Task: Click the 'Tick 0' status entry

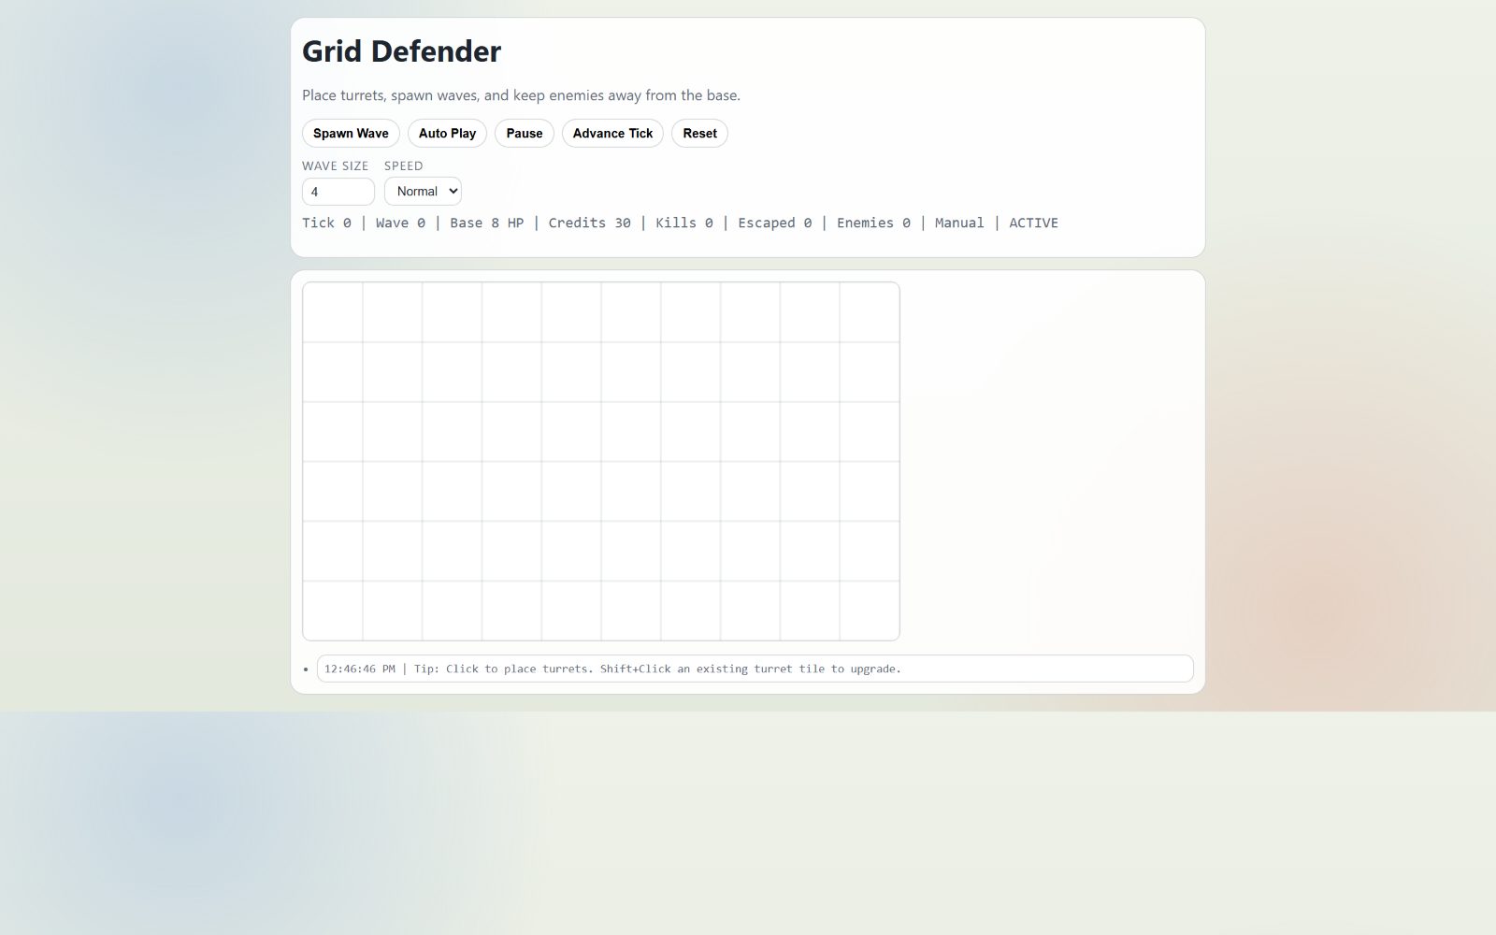Action: pos(326,223)
